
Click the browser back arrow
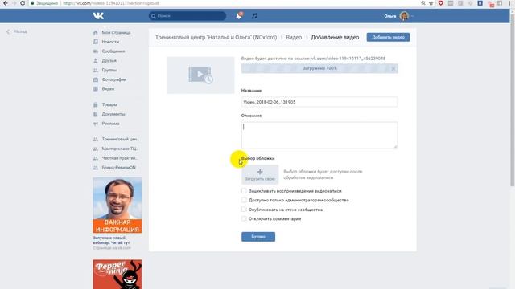click(x=6, y=3)
